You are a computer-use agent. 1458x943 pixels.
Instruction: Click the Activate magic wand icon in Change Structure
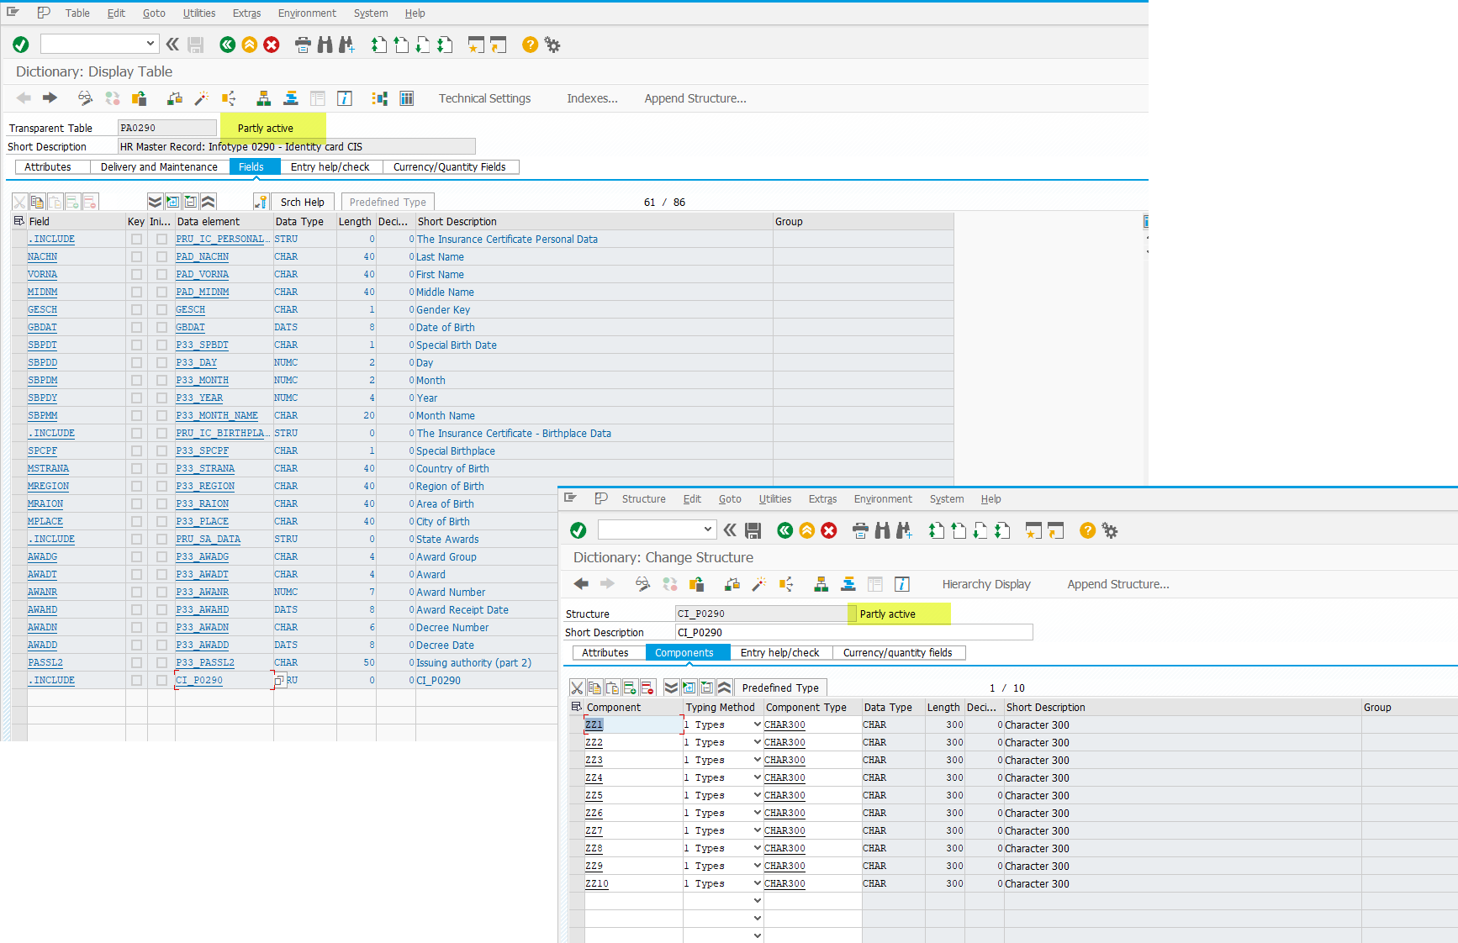pyautogui.click(x=759, y=584)
